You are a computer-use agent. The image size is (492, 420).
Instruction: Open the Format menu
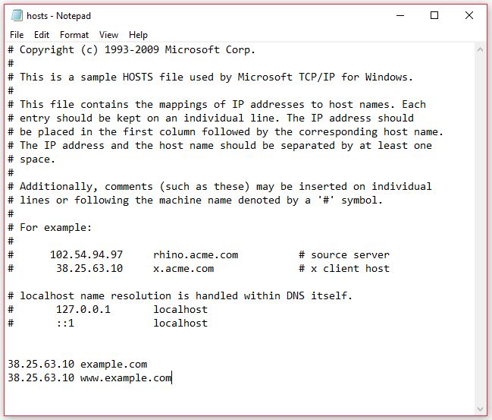tap(74, 35)
